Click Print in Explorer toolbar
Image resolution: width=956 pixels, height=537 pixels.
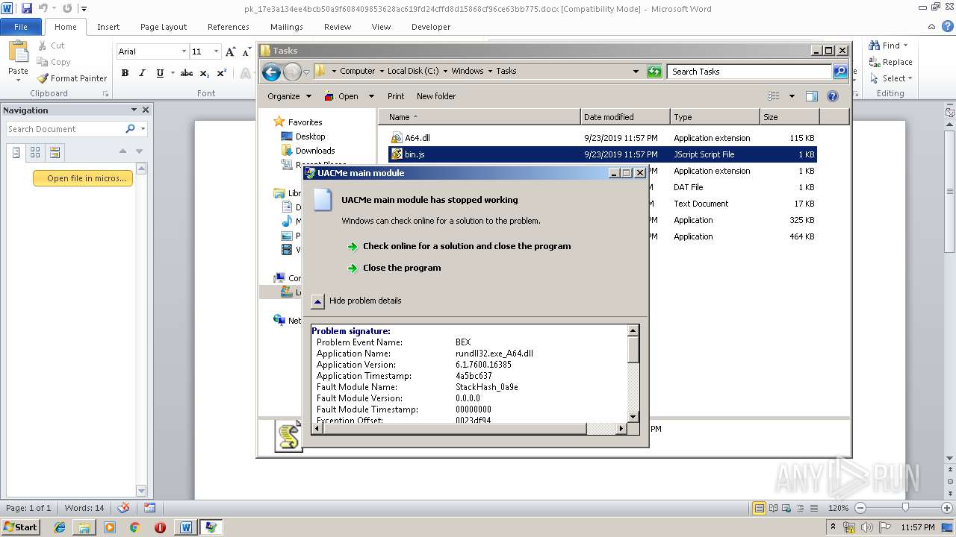[396, 96]
